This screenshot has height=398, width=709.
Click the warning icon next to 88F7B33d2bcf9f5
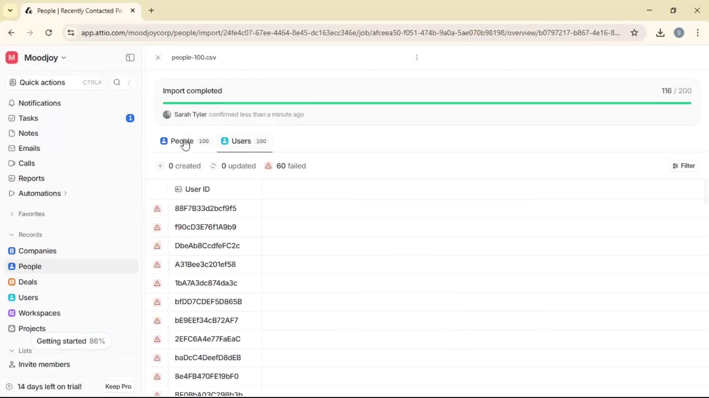tap(157, 209)
